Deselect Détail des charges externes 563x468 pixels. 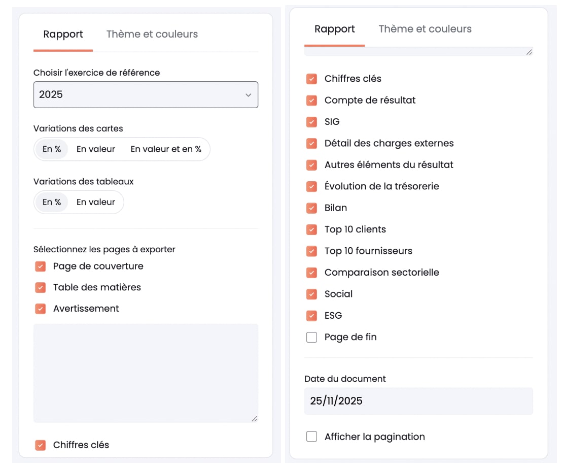(311, 144)
